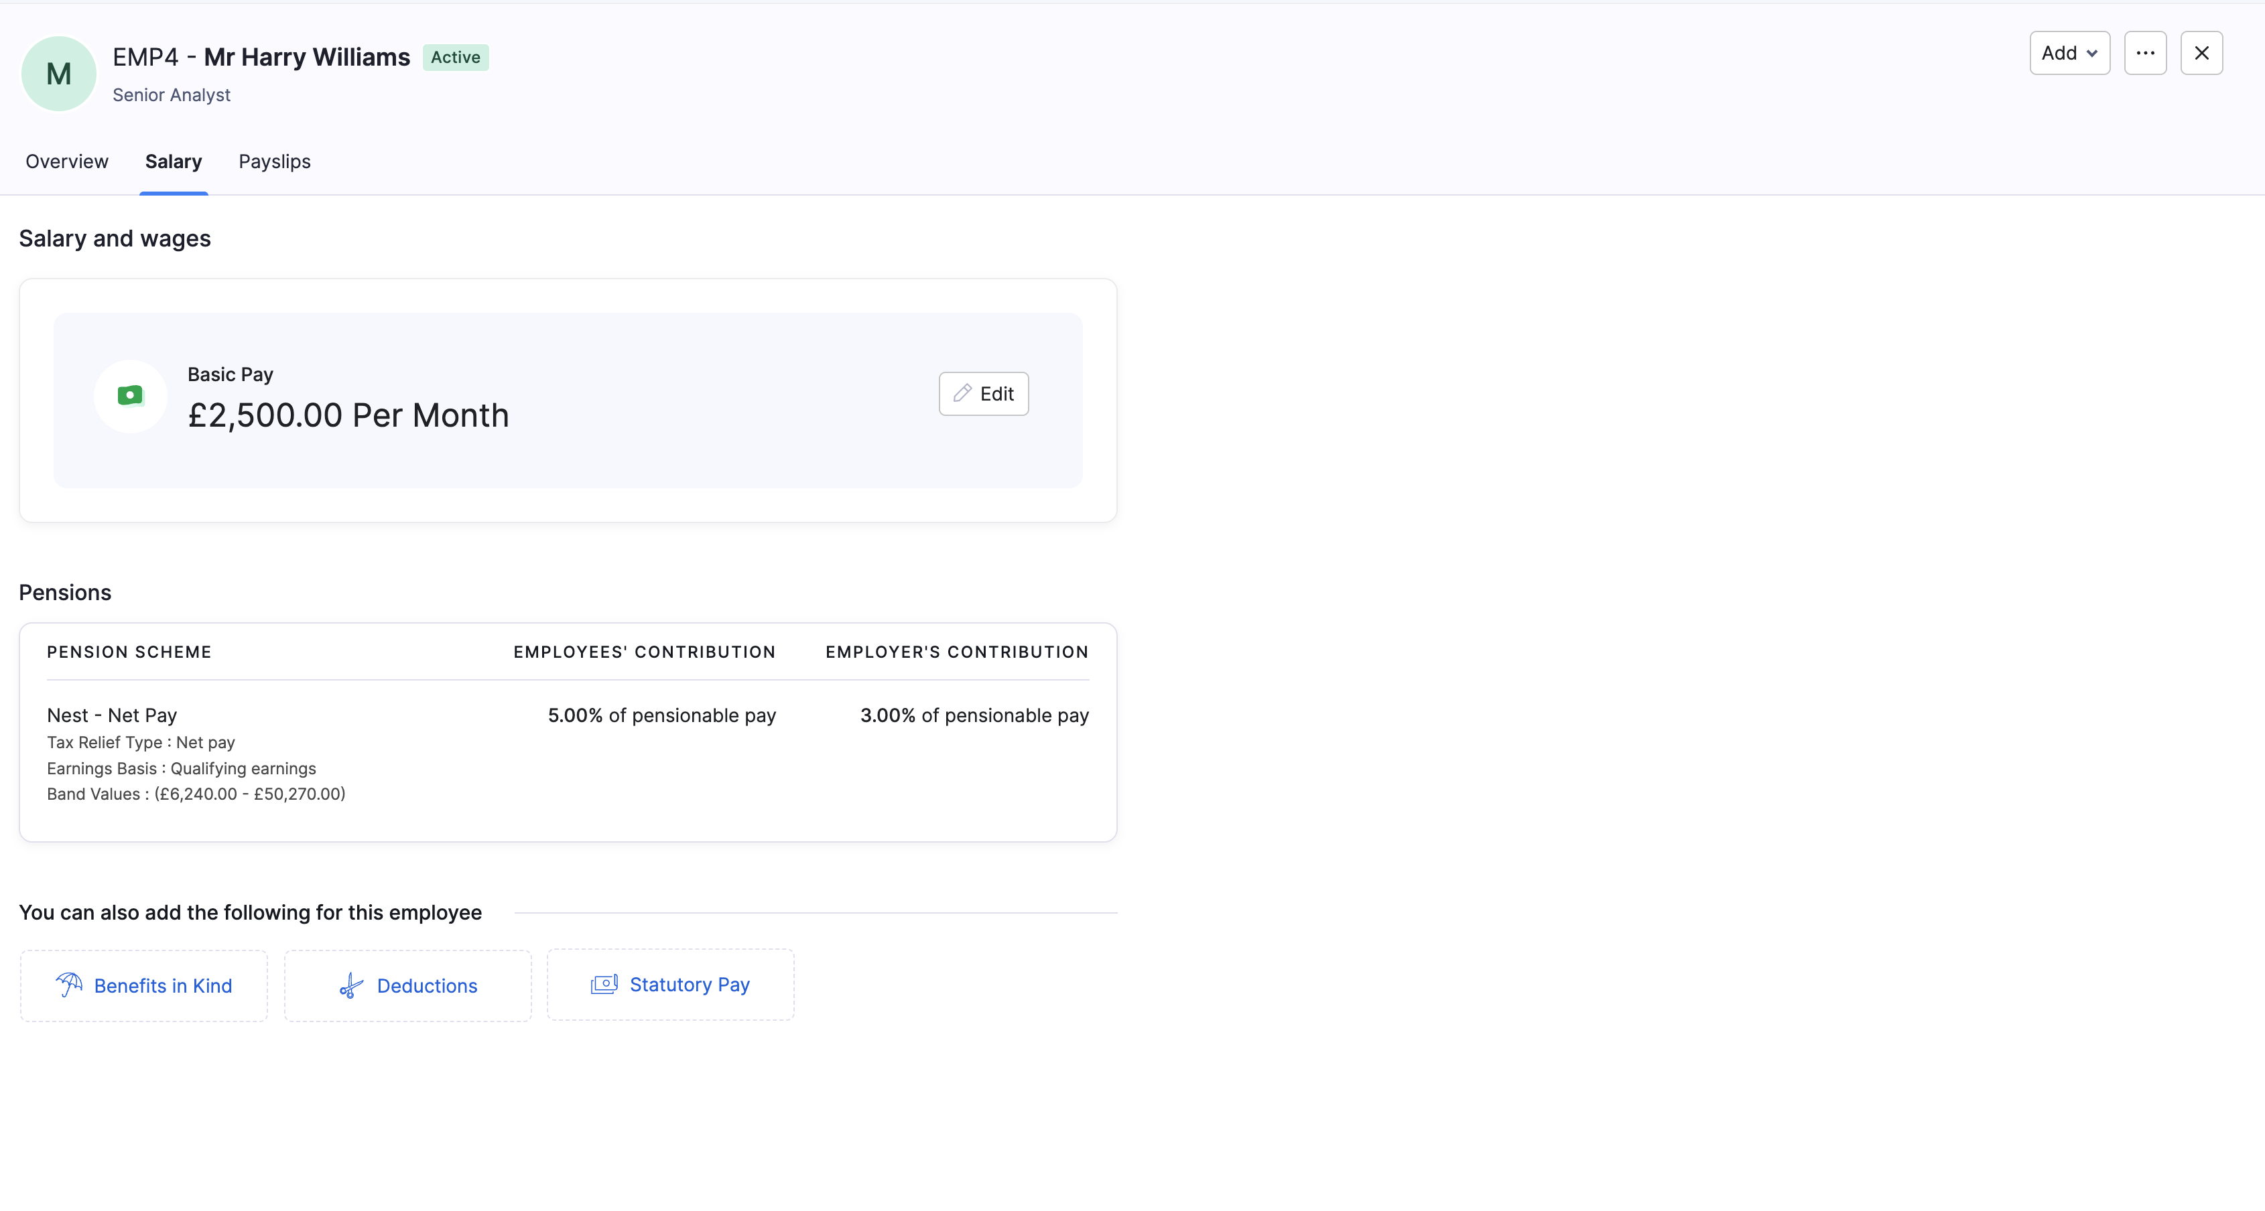The width and height of the screenshot is (2265, 1211).
Task: Click the Pension Scheme column header
Action: 129,652
